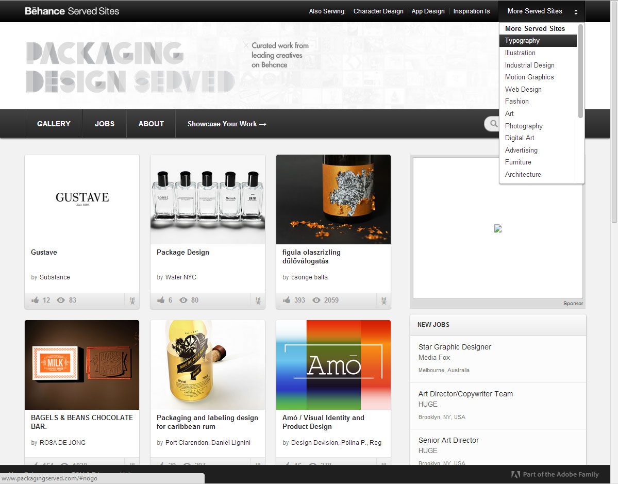Click the thumbs-up icon on Gustave card
The image size is (618, 484).
(x=35, y=301)
